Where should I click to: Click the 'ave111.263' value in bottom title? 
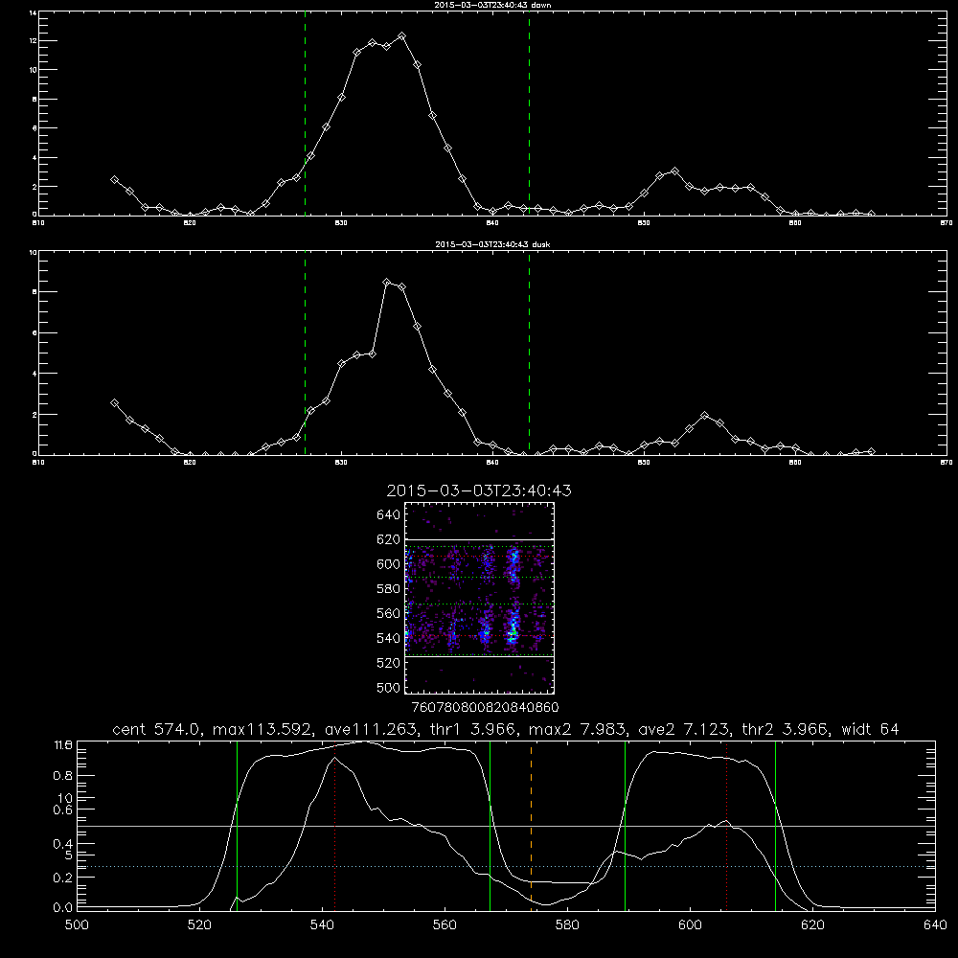pyautogui.click(x=372, y=729)
